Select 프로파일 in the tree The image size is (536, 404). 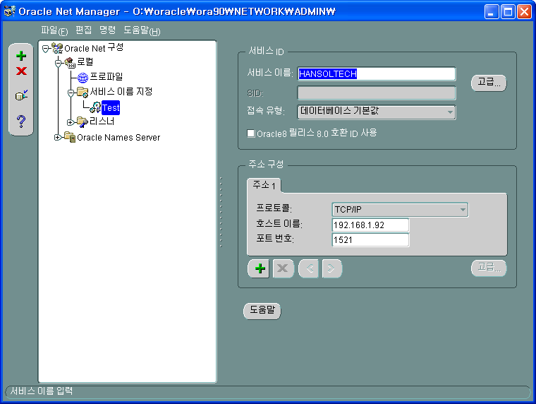pyautogui.click(x=106, y=77)
